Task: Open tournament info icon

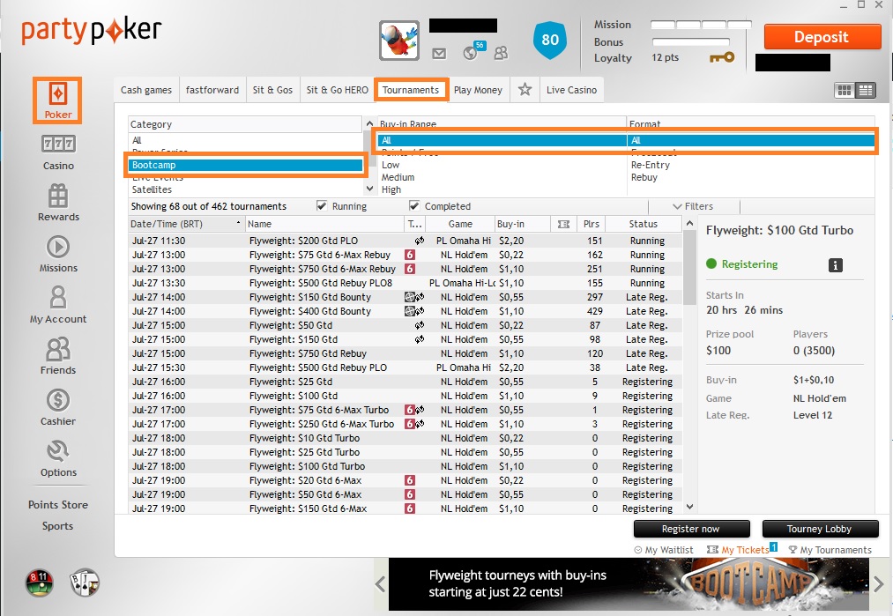Action: [x=835, y=264]
